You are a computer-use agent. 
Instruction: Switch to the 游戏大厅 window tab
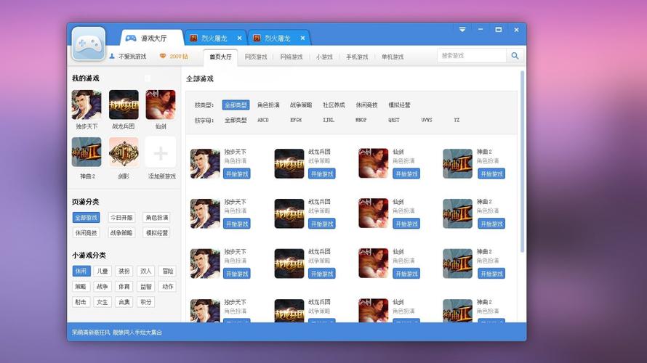click(x=151, y=38)
